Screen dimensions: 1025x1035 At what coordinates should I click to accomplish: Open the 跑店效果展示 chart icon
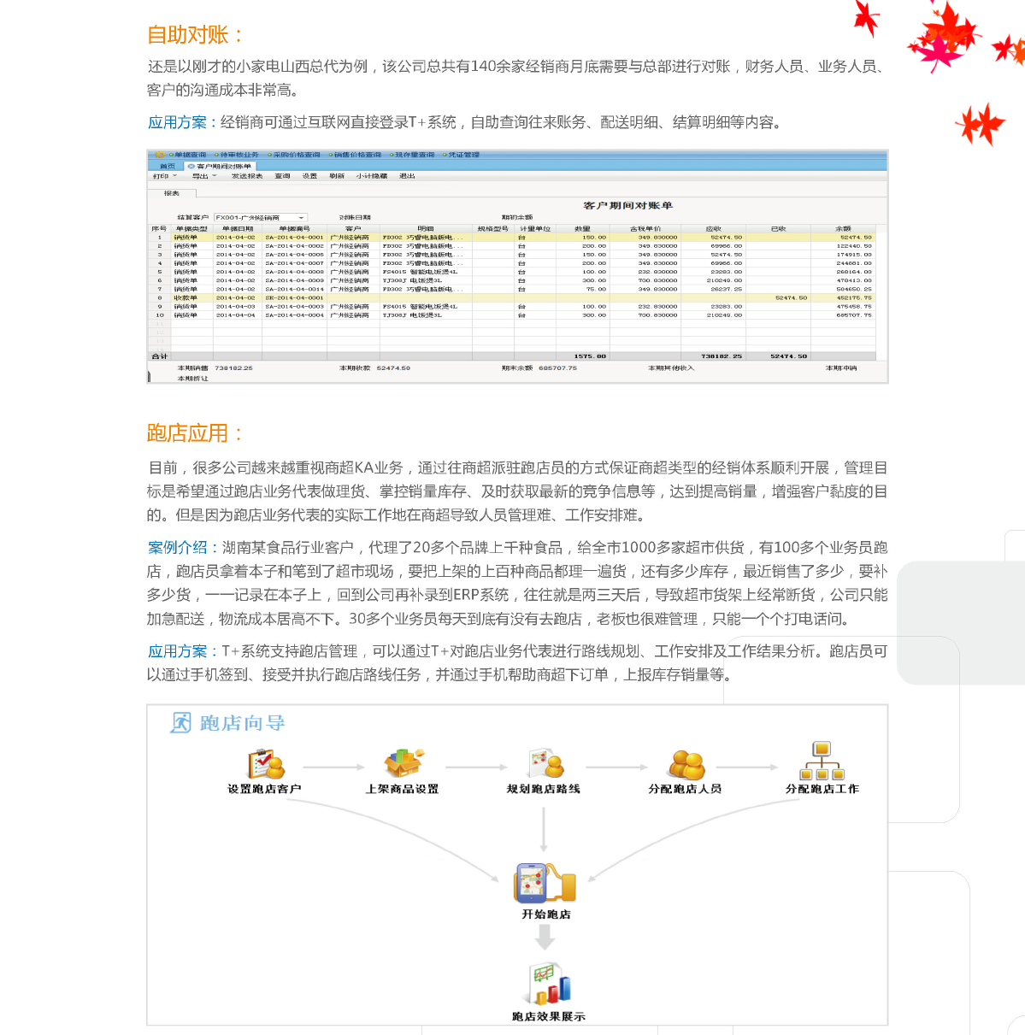tap(547, 984)
